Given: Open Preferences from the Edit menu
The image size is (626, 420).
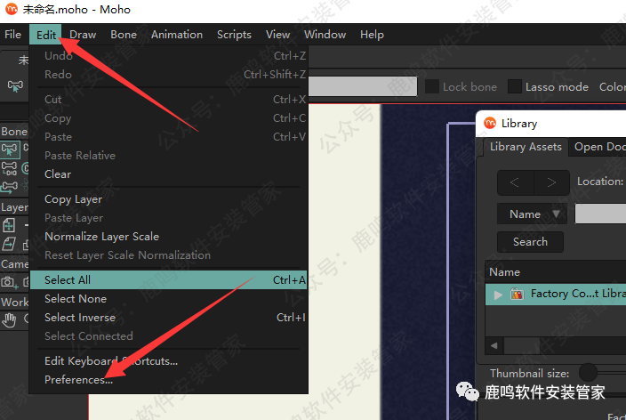Looking at the screenshot, I should tap(168, 380).
